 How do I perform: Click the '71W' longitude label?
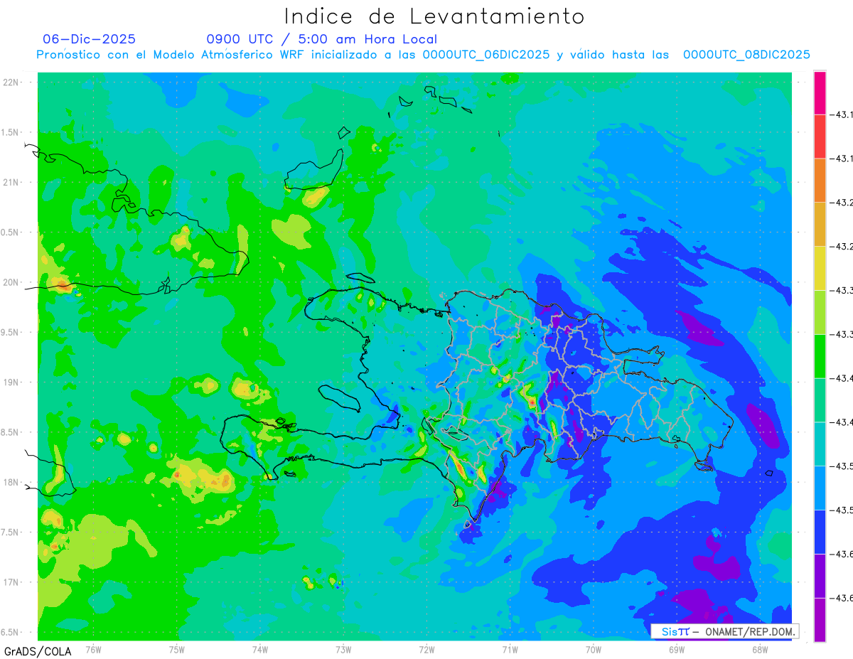pyautogui.click(x=510, y=649)
